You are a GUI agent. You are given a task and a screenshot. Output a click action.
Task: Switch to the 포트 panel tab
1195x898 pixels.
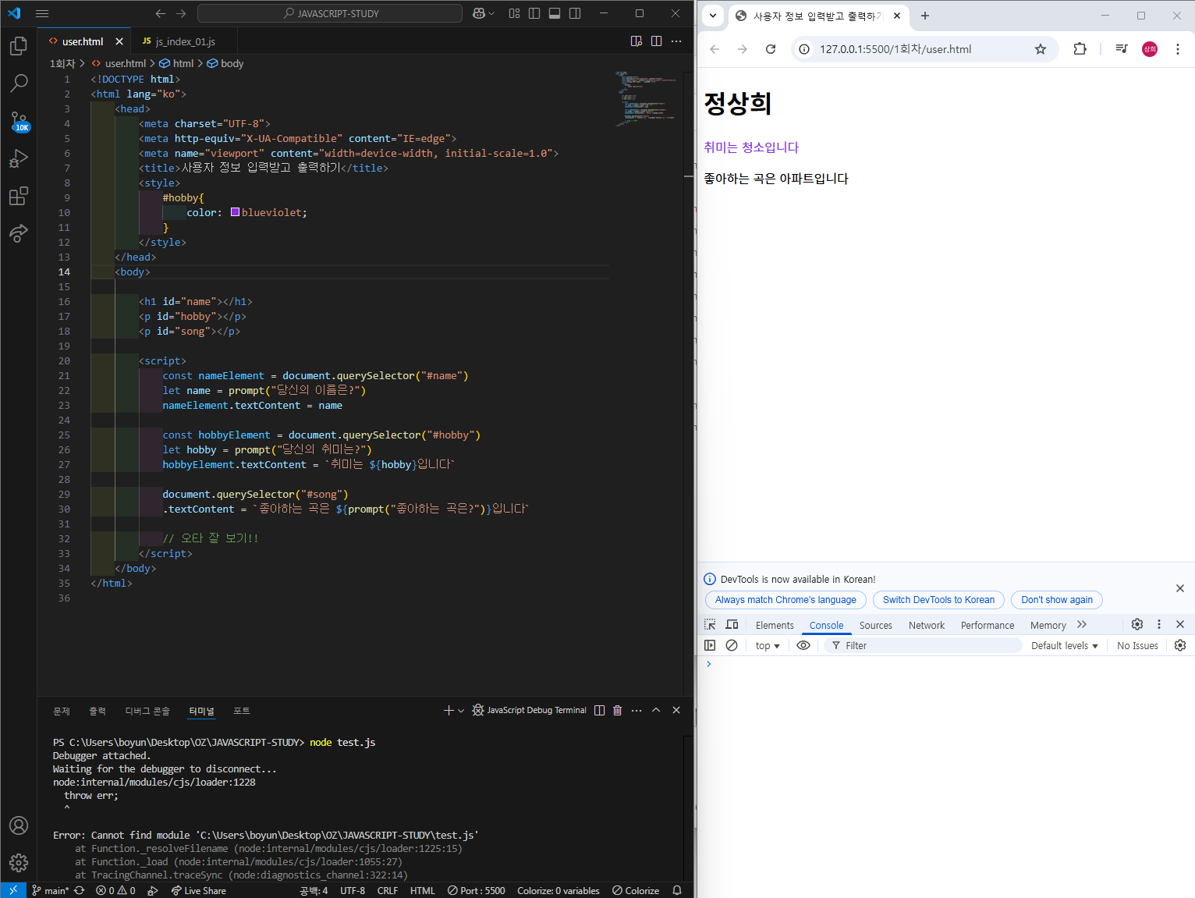tap(242, 711)
